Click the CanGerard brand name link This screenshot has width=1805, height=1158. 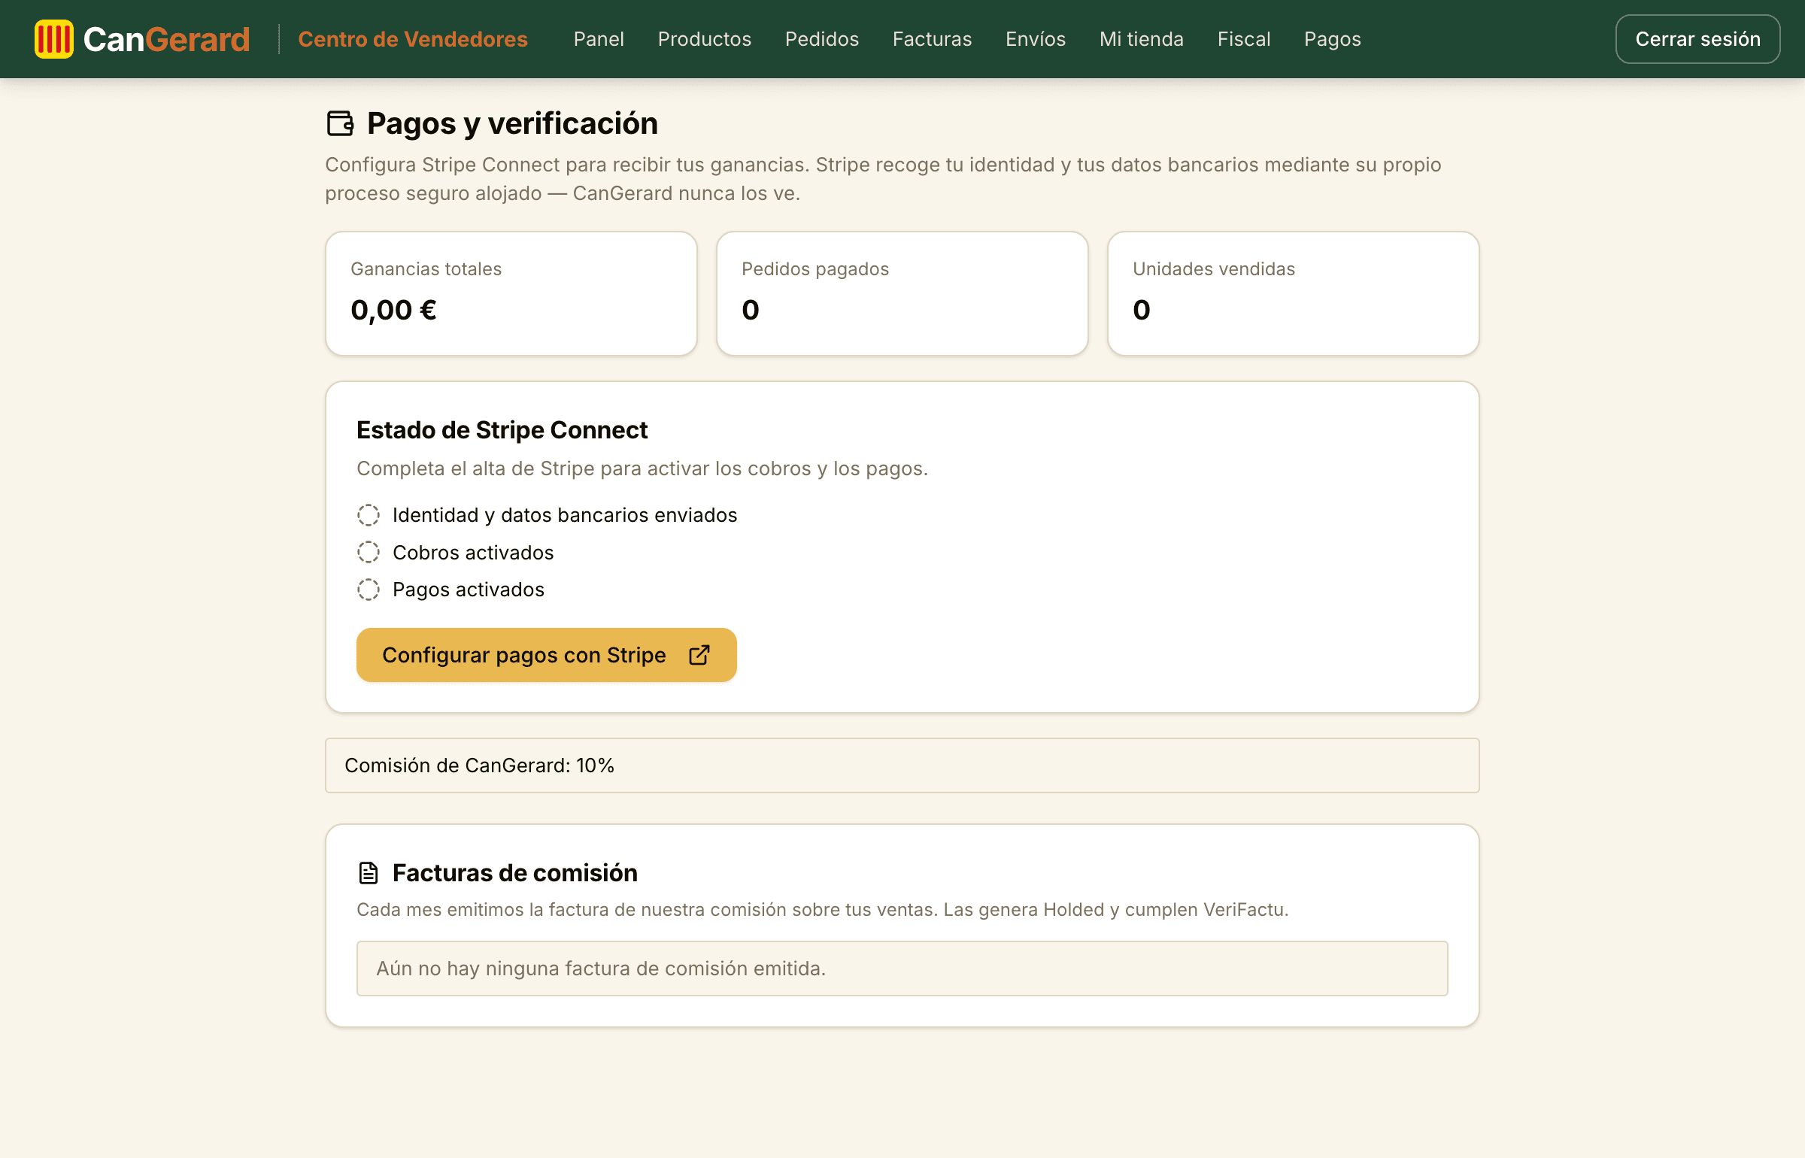point(166,39)
